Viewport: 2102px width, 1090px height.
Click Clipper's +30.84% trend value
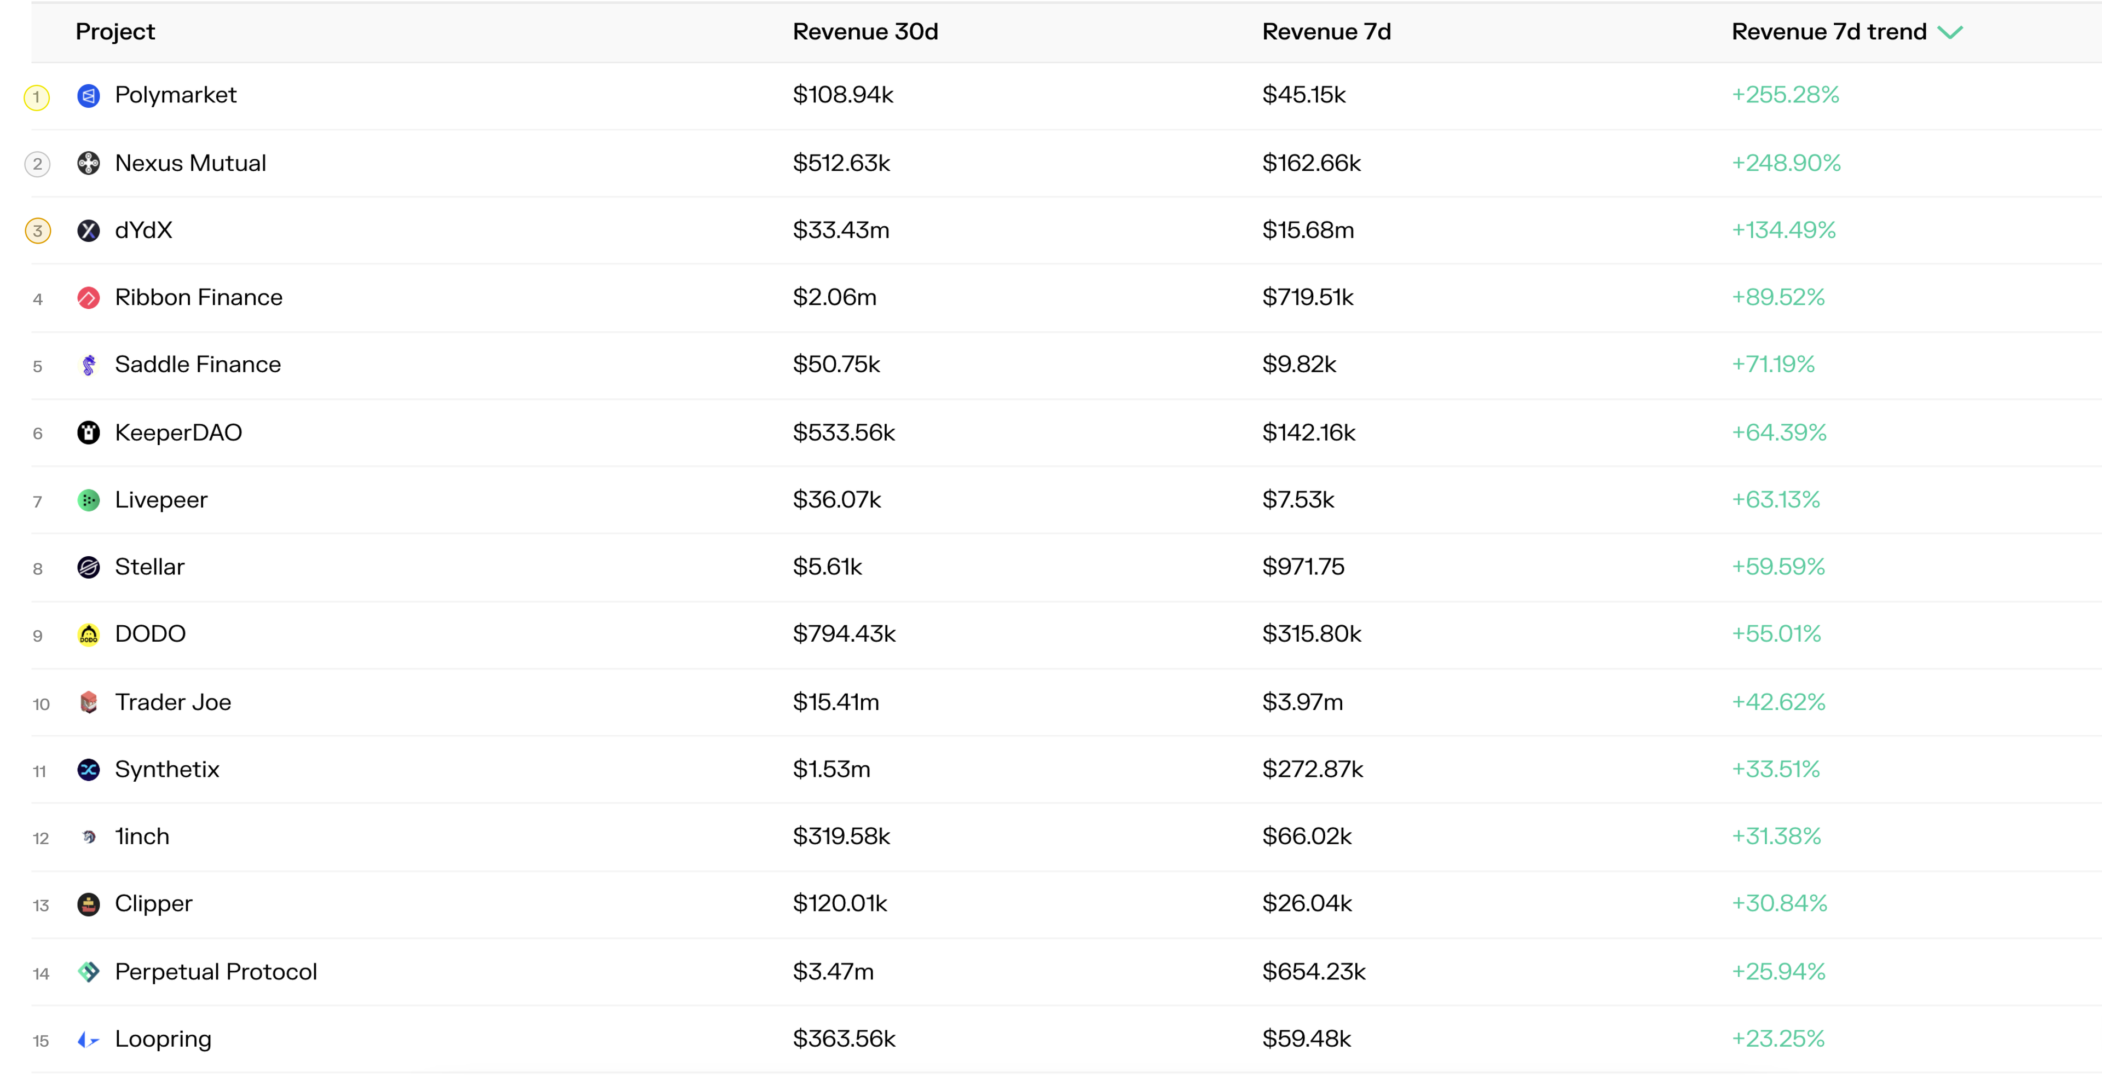click(1779, 903)
